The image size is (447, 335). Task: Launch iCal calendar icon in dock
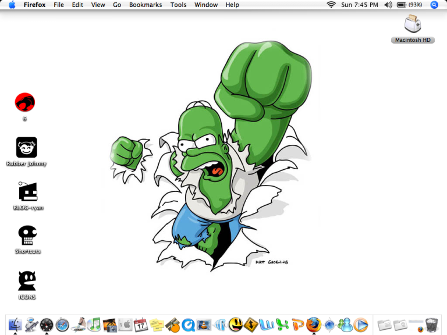tap(141, 325)
